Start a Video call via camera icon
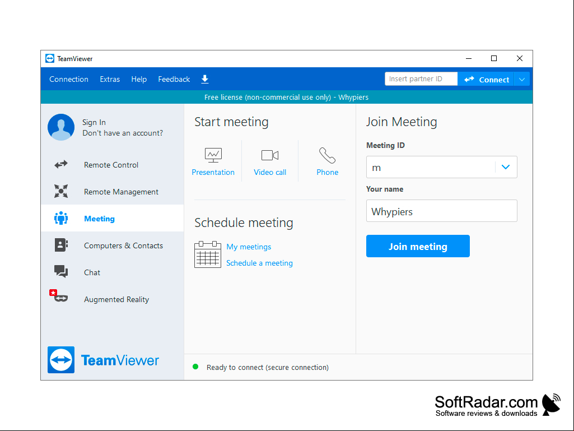 [x=270, y=155]
